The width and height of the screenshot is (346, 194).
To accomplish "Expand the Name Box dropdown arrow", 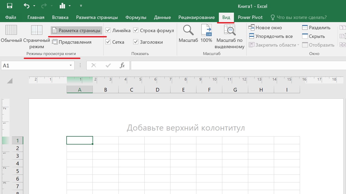I will click(x=71, y=66).
